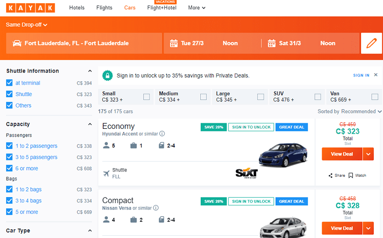
Task: Open the pick-up date calendar icon
Action: (173, 43)
